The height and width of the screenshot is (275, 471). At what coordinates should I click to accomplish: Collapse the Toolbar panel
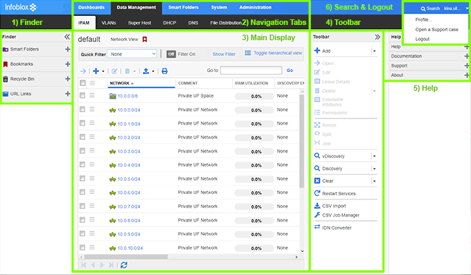tap(377, 37)
